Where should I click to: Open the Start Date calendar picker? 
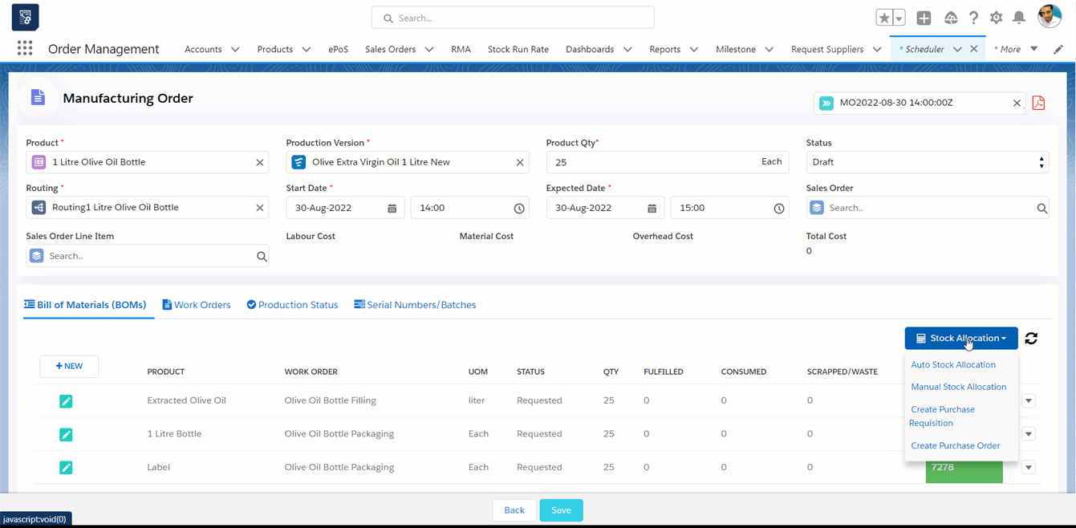tap(392, 208)
